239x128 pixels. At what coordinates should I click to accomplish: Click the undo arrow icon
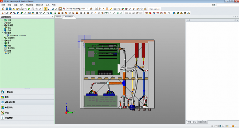tap(26, 9)
